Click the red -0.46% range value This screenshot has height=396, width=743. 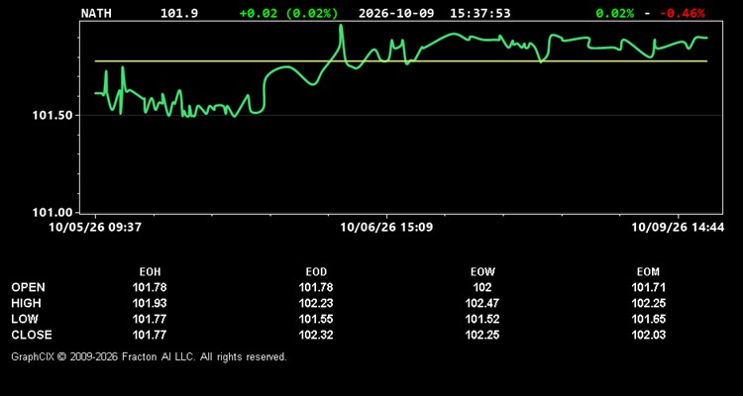pyautogui.click(x=683, y=13)
